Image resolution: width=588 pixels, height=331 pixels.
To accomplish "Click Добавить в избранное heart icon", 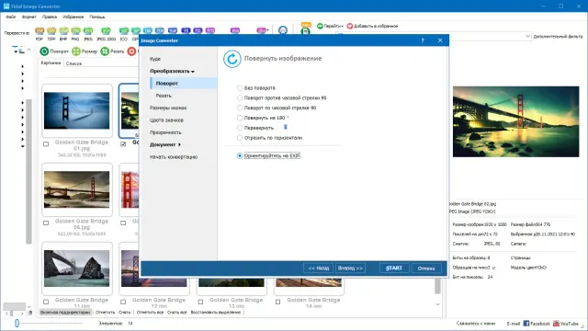I will [350, 26].
